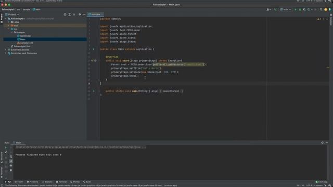The image size is (333, 187).
Task: Click Run with Coverage icon in toolbar
Action: 304,9
